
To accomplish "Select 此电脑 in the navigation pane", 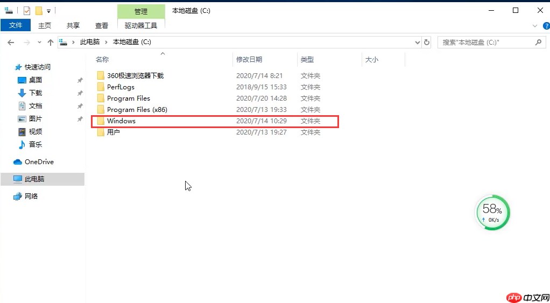I will (42, 179).
